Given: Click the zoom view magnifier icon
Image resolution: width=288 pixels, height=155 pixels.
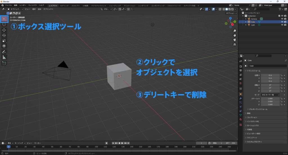Looking at the screenshot, I should [x=235, y=31].
